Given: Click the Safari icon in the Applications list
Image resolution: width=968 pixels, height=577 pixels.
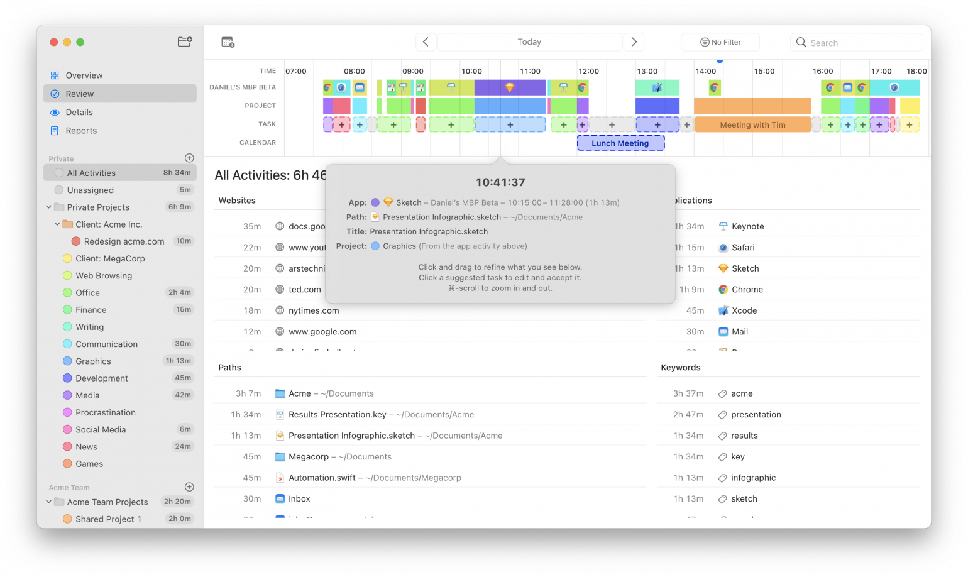Looking at the screenshot, I should (724, 247).
